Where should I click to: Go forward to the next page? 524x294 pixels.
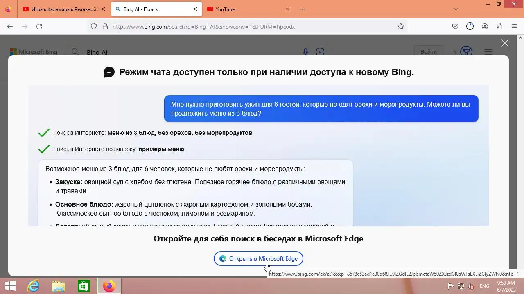(x=25, y=26)
